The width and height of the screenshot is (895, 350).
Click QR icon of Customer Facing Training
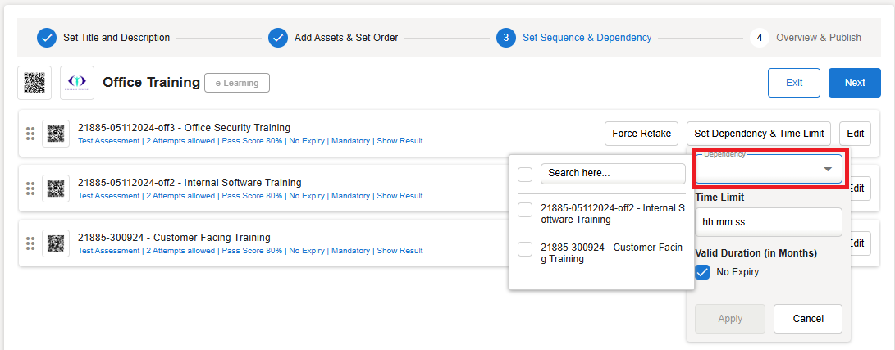[x=56, y=243]
